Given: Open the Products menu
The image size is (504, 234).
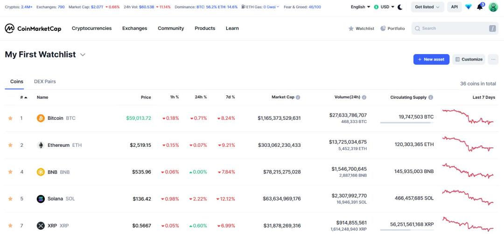Looking at the screenshot, I should (x=205, y=28).
